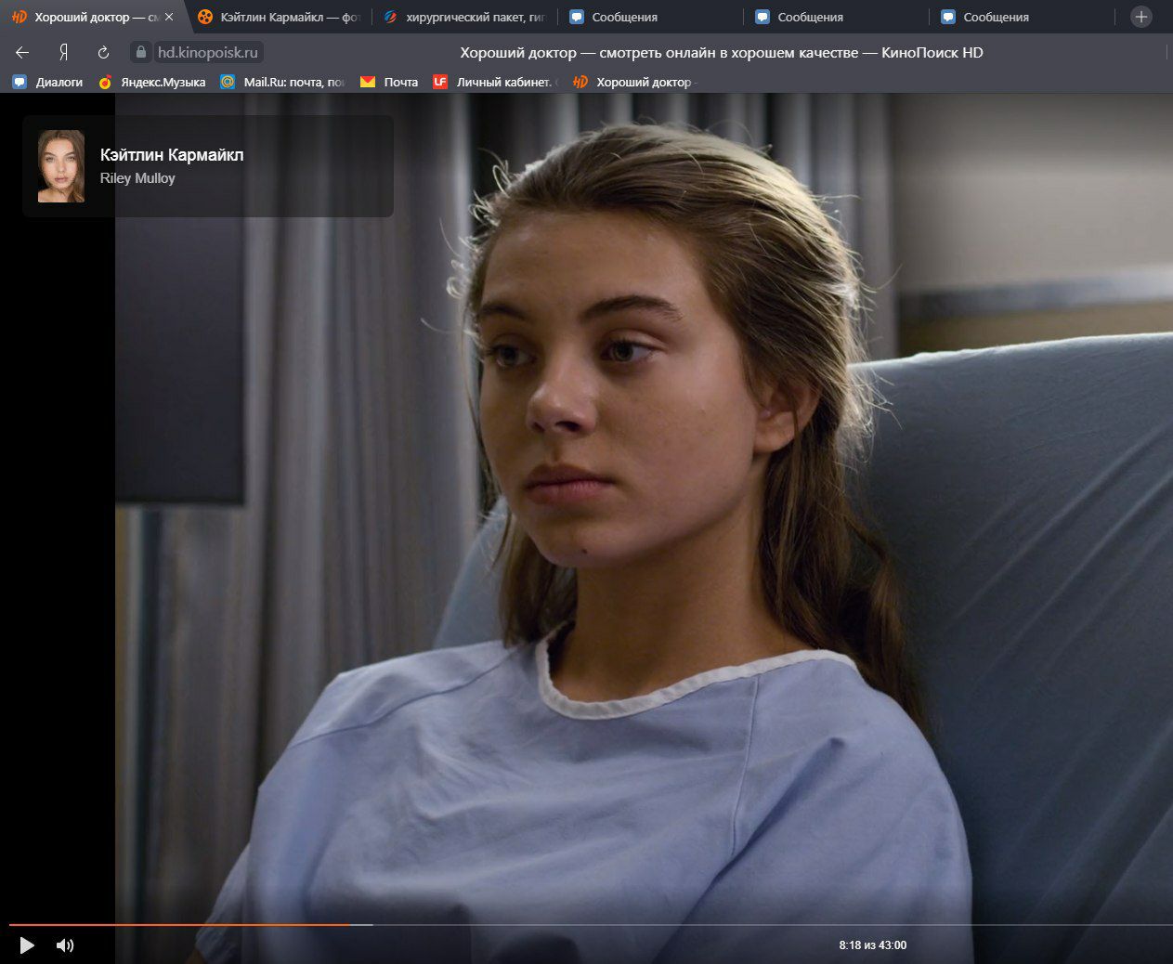This screenshot has height=964, width=1173.
Task: Click the 8:18 из 43:00 time display
Action: 873,945
